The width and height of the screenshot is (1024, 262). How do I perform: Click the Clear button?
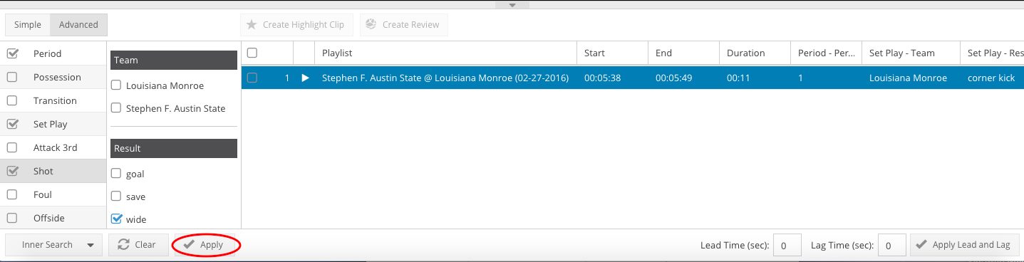[x=138, y=245]
